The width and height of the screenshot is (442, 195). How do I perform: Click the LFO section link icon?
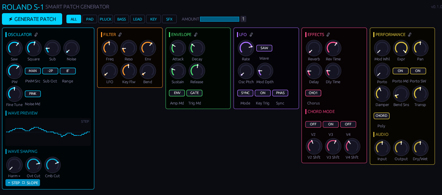(251, 34)
